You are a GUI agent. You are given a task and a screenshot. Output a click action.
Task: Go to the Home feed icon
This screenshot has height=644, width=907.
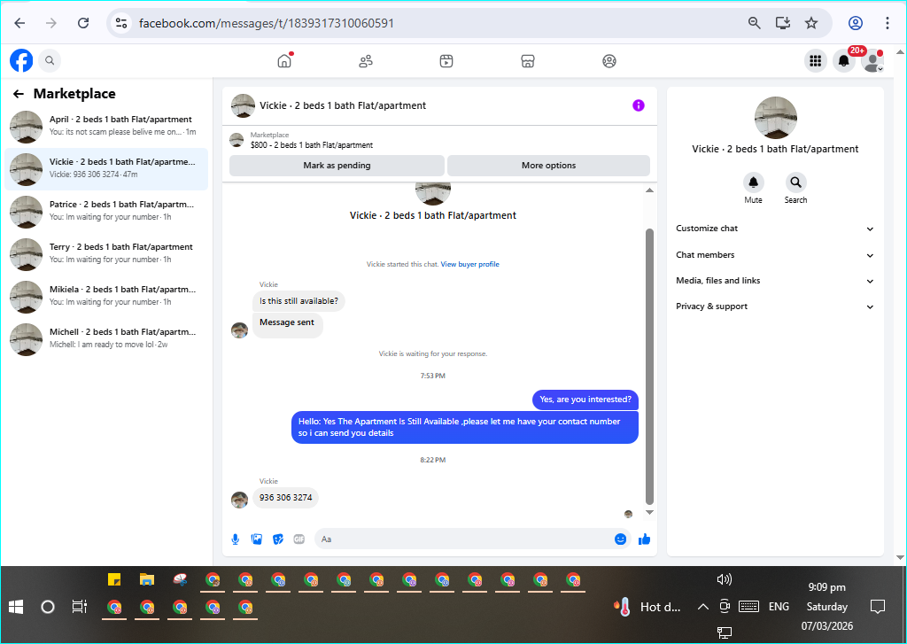pyautogui.click(x=284, y=61)
